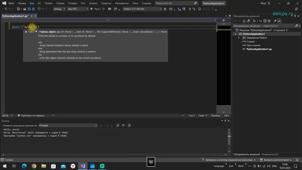Open the Выбрать репозиторий dropdown in status bar
This screenshot has height=170, width=302.
pyautogui.click(x=276, y=160)
